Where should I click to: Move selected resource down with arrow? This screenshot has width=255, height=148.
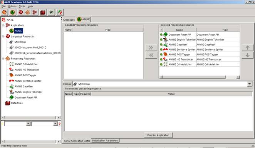tap(247, 55)
